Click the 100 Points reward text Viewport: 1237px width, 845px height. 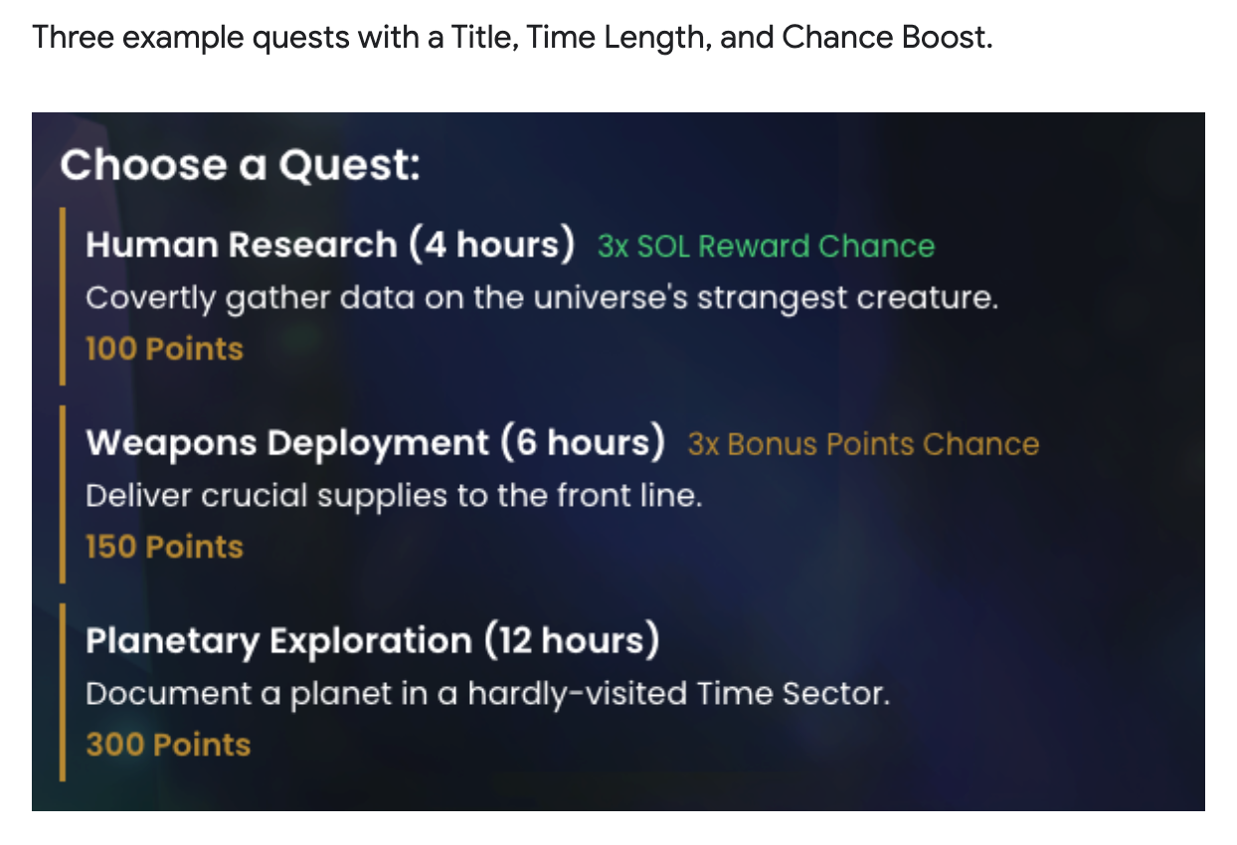pyautogui.click(x=164, y=349)
